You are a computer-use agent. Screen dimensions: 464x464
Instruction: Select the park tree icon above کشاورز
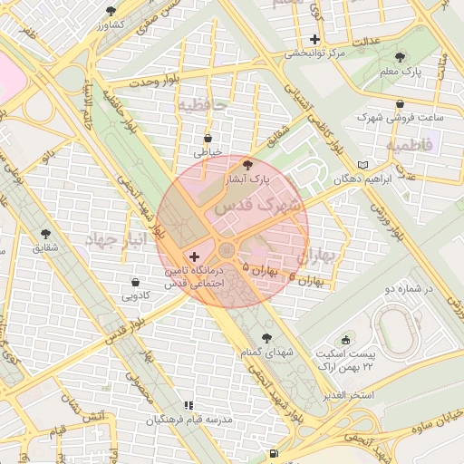(x=111, y=12)
